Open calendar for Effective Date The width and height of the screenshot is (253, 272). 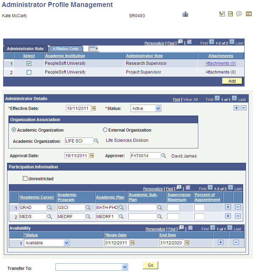click(94, 108)
